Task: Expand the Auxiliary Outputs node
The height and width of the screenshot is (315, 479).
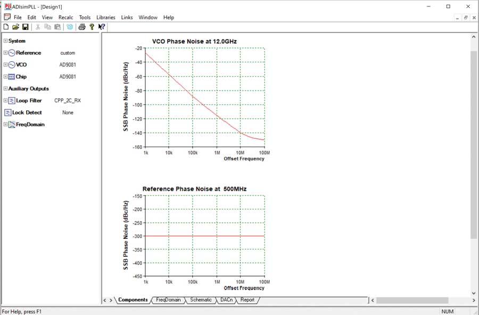Action: [5, 88]
